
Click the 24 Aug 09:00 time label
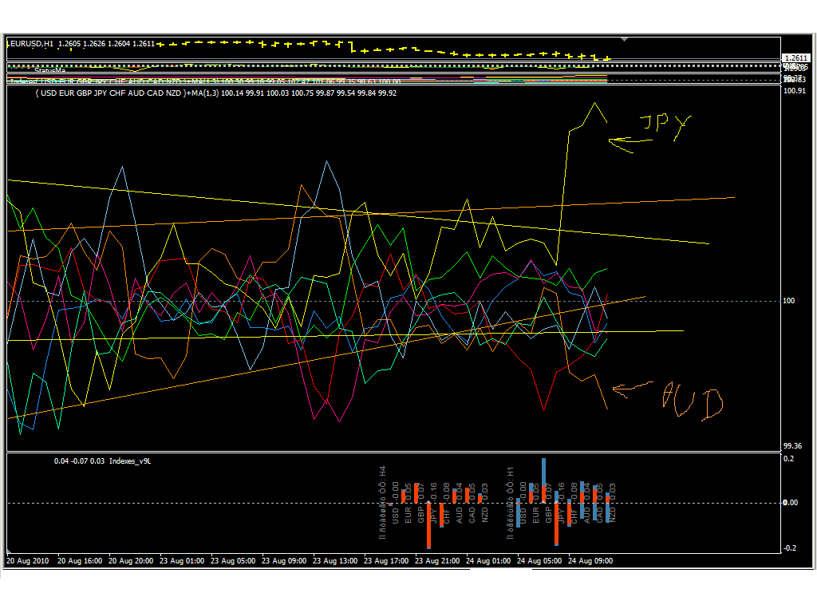click(x=590, y=561)
